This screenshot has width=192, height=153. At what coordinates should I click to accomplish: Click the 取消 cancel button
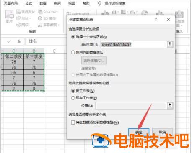click(x=163, y=132)
